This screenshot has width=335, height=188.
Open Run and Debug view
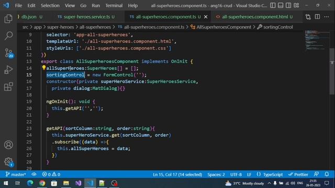(8, 70)
